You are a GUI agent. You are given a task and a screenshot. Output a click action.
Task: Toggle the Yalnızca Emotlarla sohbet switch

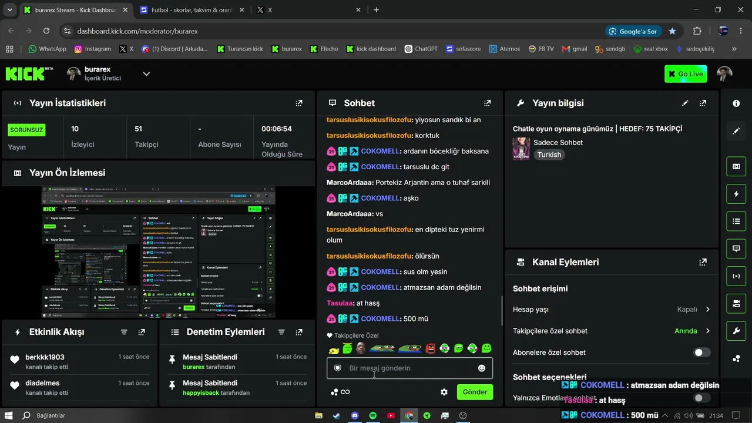[x=701, y=398]
